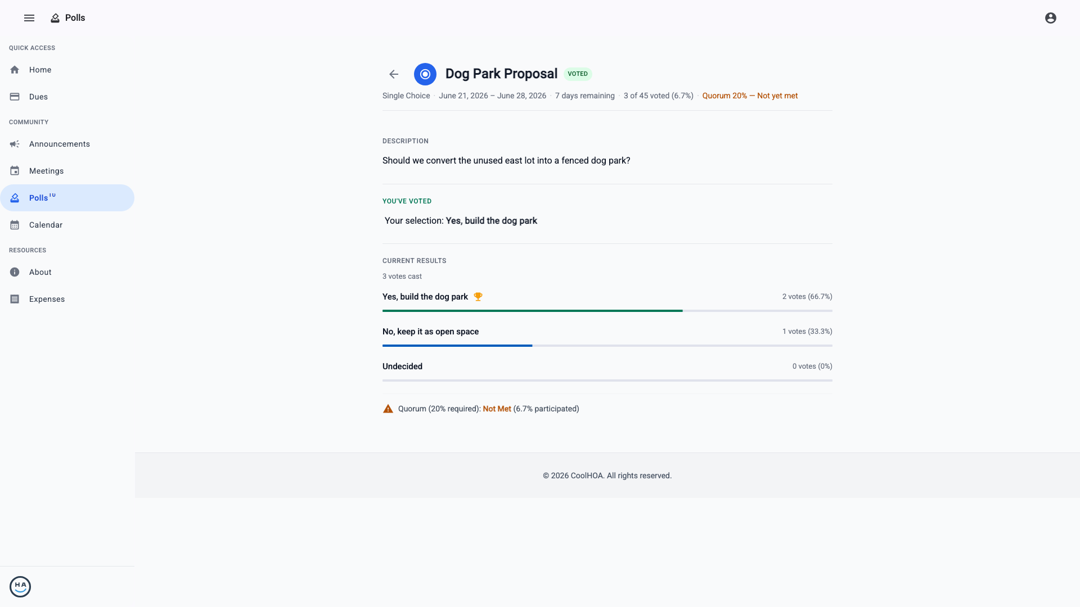Click '3 of 45 voted (6.7%)' text
The height and width of the screenshot is (607, 1080).
click(x=658, y=96)
